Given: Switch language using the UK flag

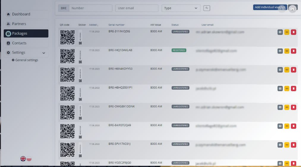Looking at the screenshot, I should point(23,159).
